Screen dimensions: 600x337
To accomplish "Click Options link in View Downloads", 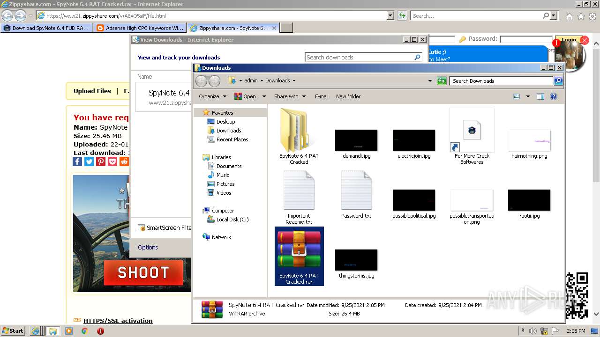I will pyautogui.click(x=148, y=248).
